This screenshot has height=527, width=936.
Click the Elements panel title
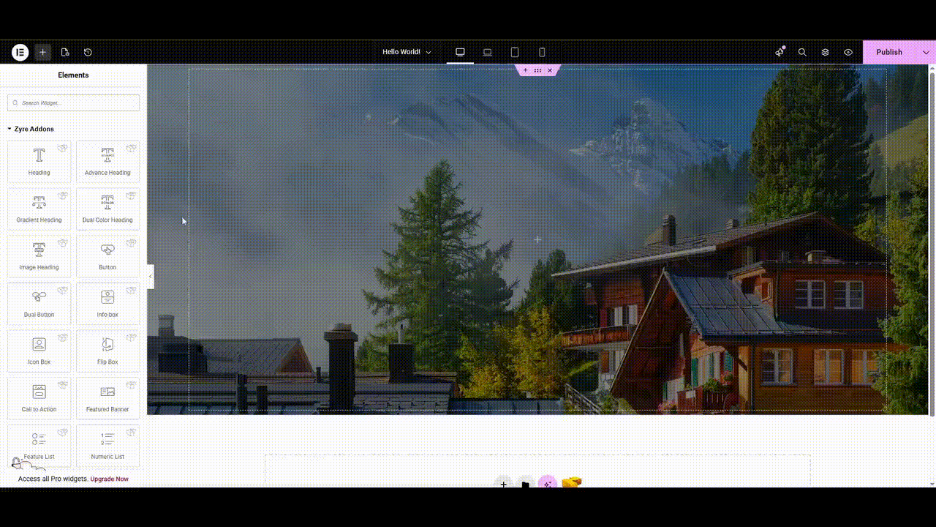(73, 75)
